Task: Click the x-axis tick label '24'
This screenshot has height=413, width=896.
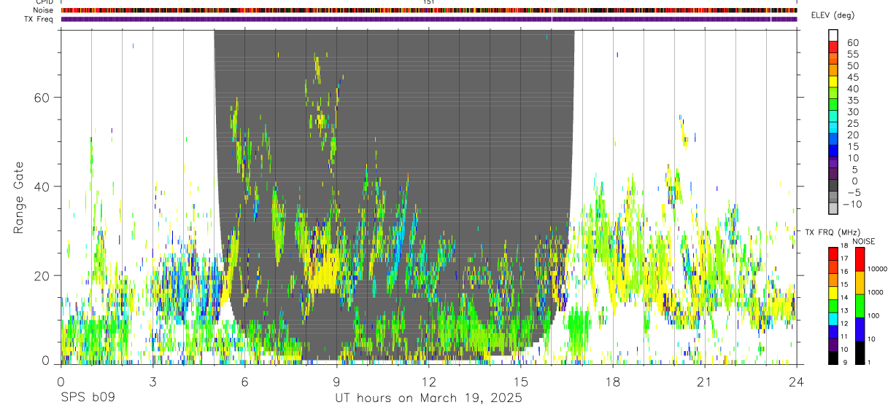Action: 796,381
